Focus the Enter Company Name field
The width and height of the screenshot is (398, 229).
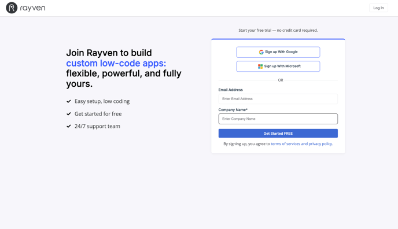278,119
